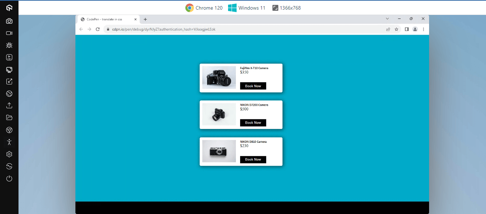Select the camera screenshot tool in sidebar

(x=9, y=21)
